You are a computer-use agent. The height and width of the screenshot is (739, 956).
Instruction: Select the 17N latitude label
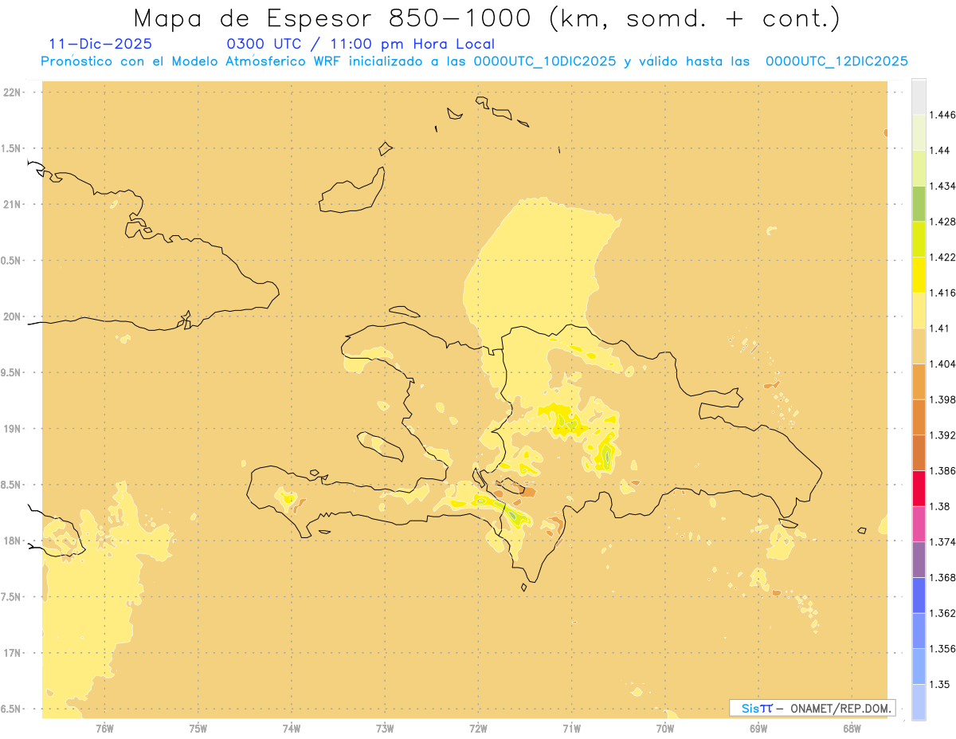tap(12, 653)
